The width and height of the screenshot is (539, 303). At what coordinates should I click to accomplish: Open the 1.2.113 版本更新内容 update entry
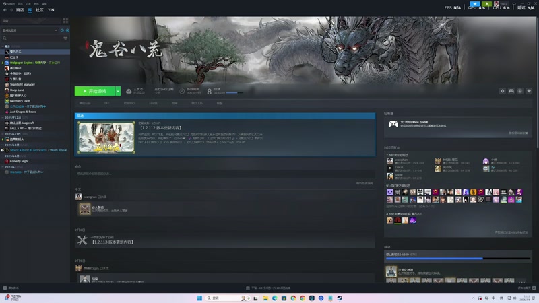point(112,242)
